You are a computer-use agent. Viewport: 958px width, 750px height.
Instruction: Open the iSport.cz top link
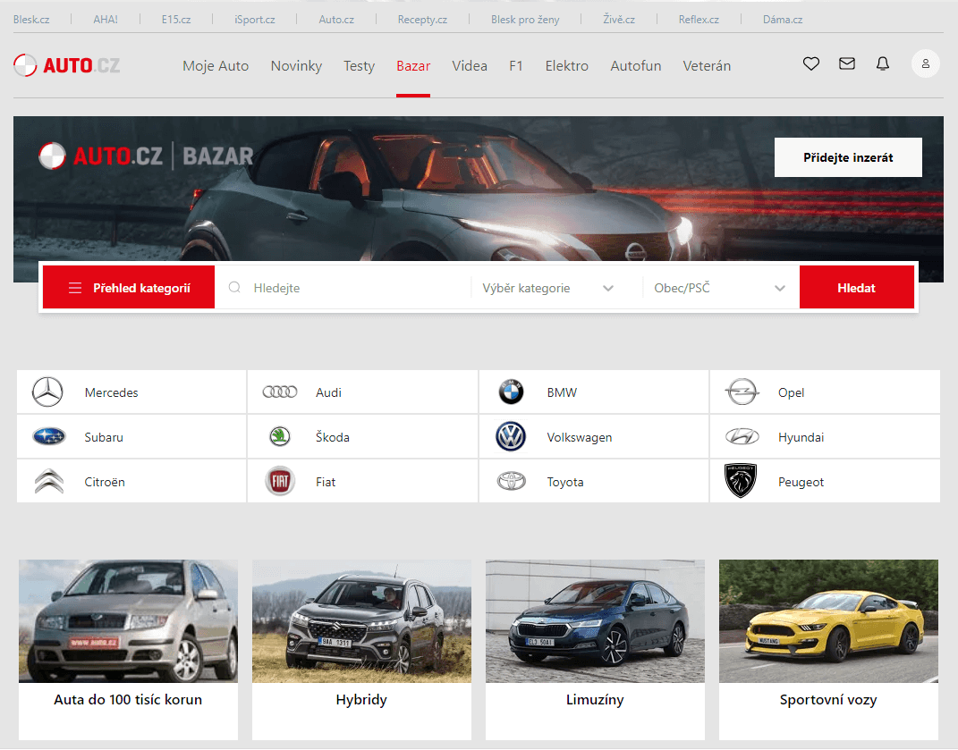tap(255, 20)
